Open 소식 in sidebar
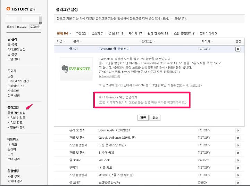This screenshot has width=250, height=186. (10, 154)
